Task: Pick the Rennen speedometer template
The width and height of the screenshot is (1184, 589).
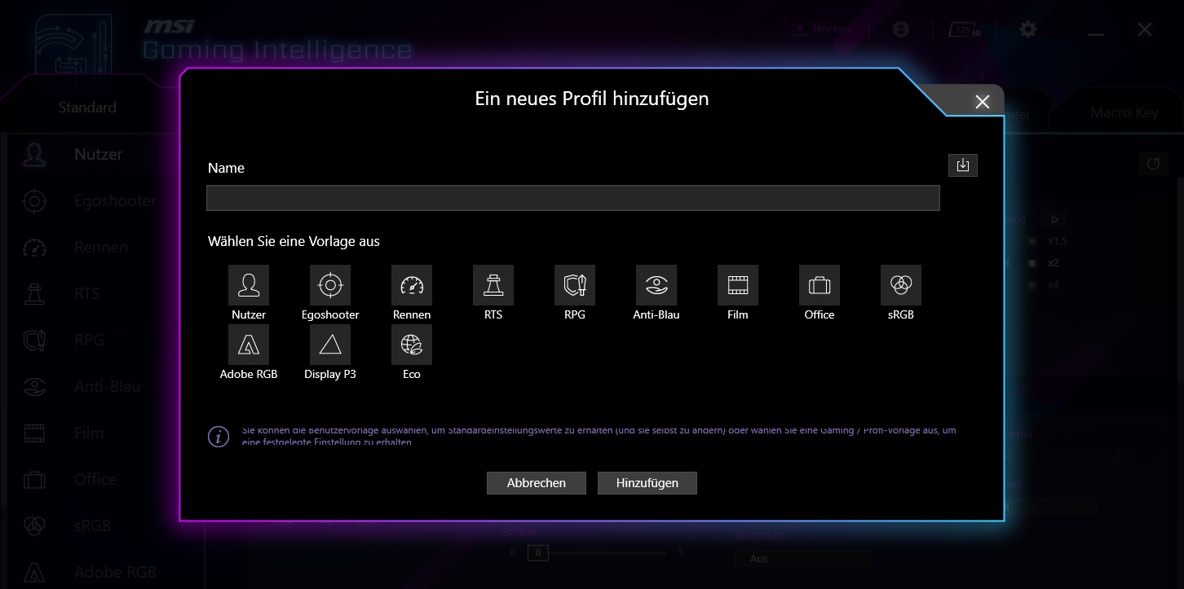Action: pos(412,285)
